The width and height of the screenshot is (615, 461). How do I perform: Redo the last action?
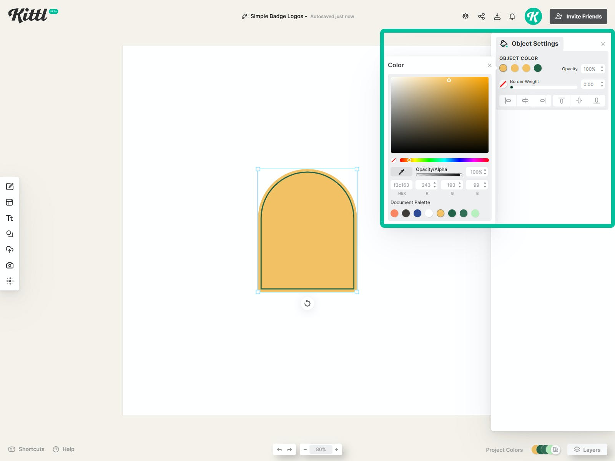click(289, 449)
